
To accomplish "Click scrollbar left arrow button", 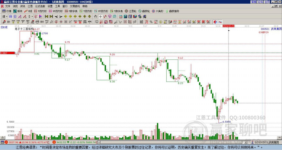I will 99,142.
